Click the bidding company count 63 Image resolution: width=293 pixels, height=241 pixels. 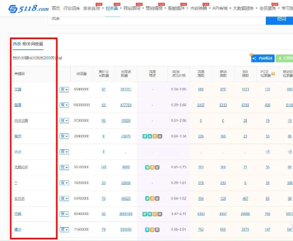pyautogui.click(x=104, y=105)
